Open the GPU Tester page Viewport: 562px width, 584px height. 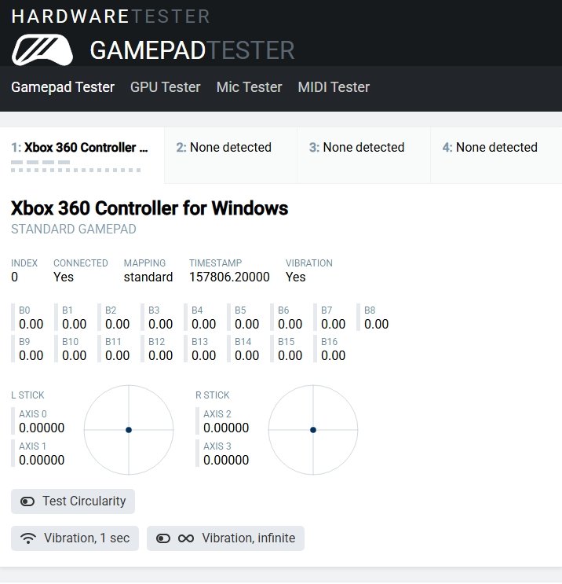(x=165, y=87)
